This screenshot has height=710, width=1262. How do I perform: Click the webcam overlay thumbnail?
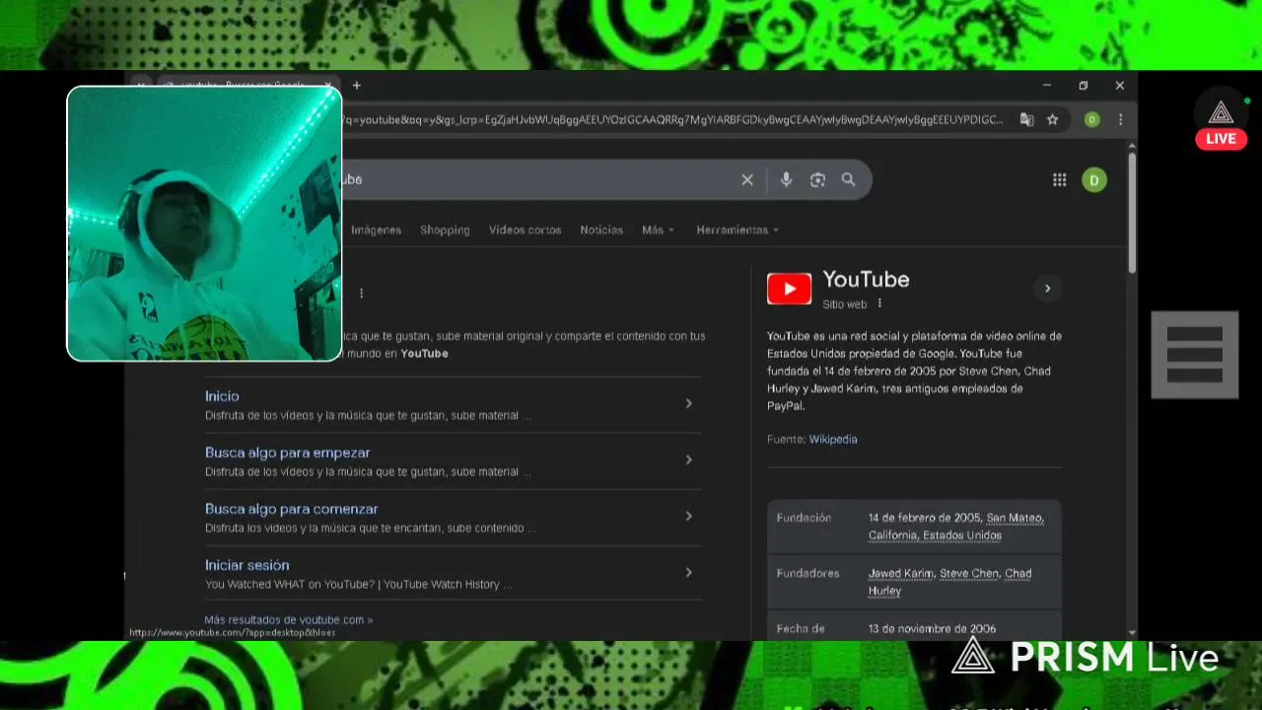coord(204,224)
